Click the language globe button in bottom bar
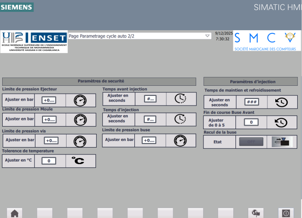The image size is (302, 218). [256, 213]
